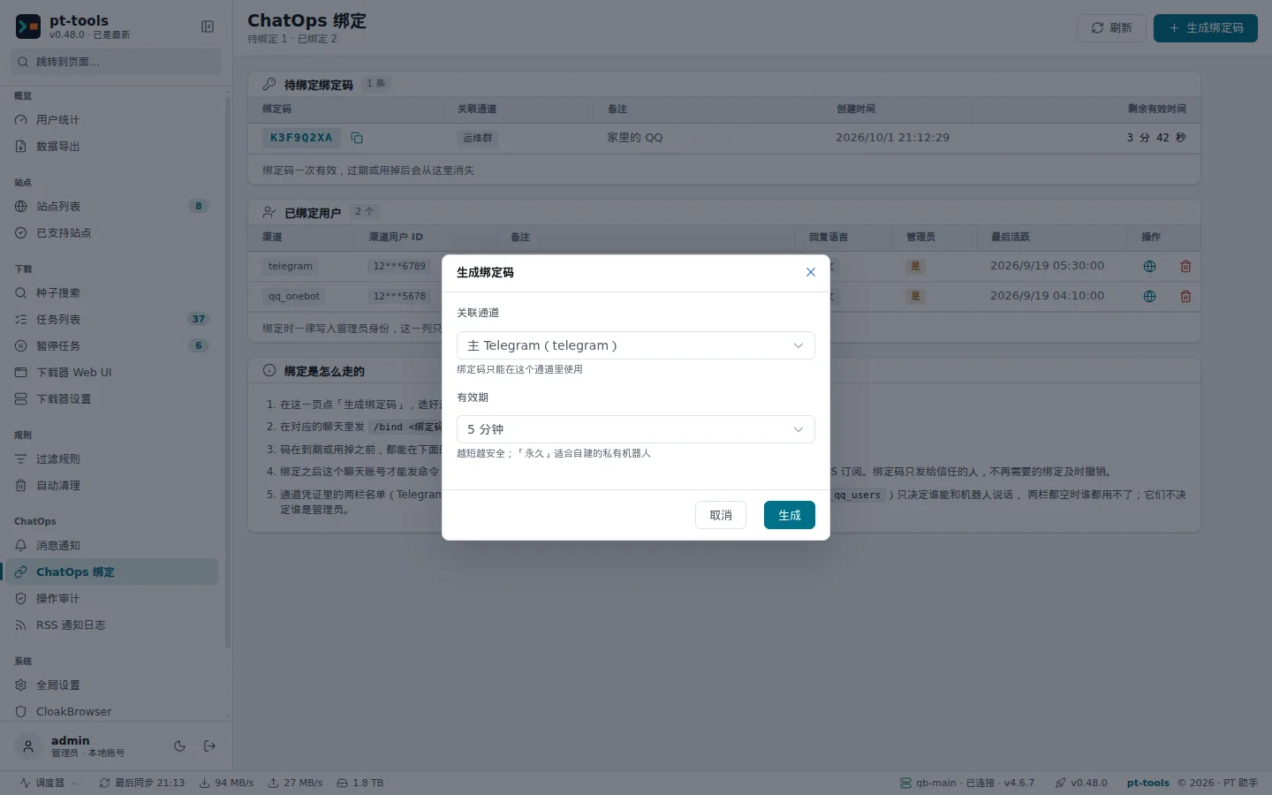
Task: Open 操作审计 in the sidebar
Action: [111, 599]
